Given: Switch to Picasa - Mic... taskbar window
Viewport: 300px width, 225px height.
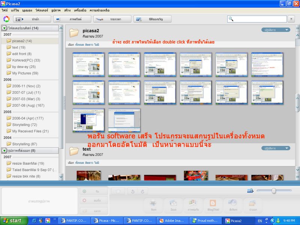Looking at the screenshot, I should tap(107, 221).
